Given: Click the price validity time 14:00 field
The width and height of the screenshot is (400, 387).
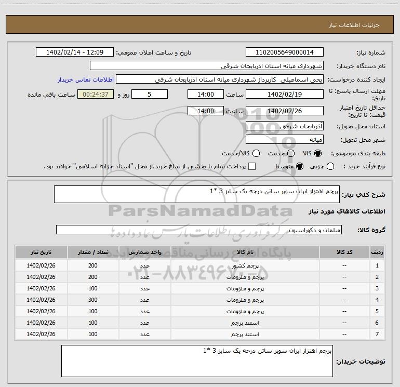Looking at the screenshot, I should click(x=206, y=111).
